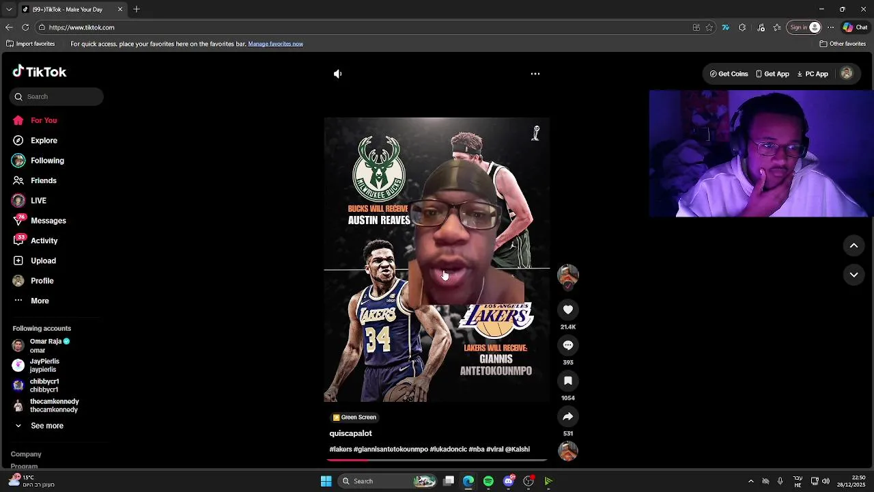Open the browser extensions puzzle icon

point(742,27)
